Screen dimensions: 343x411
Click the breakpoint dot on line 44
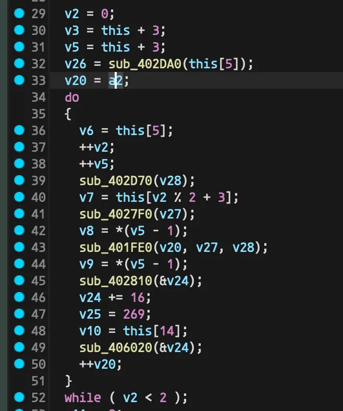tap(19, 264)
